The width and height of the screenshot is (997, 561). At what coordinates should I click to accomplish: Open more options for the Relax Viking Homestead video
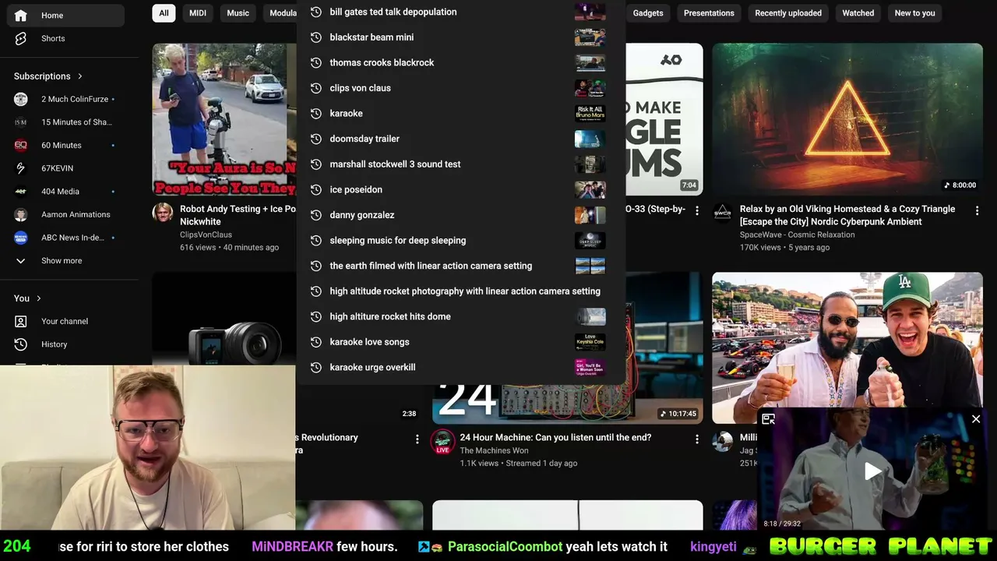[x=977, y=210]
